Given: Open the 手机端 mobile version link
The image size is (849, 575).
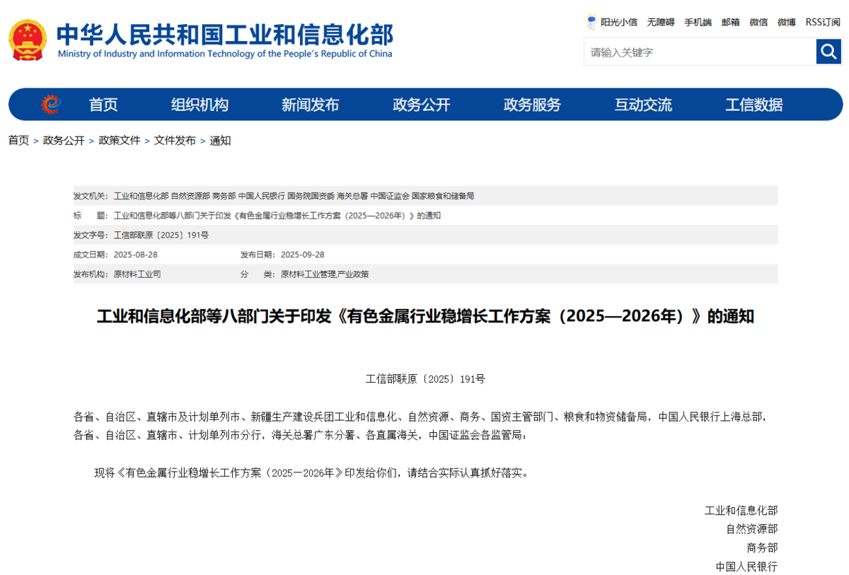Looking at the screenshot, I should (x=698, y=22).
